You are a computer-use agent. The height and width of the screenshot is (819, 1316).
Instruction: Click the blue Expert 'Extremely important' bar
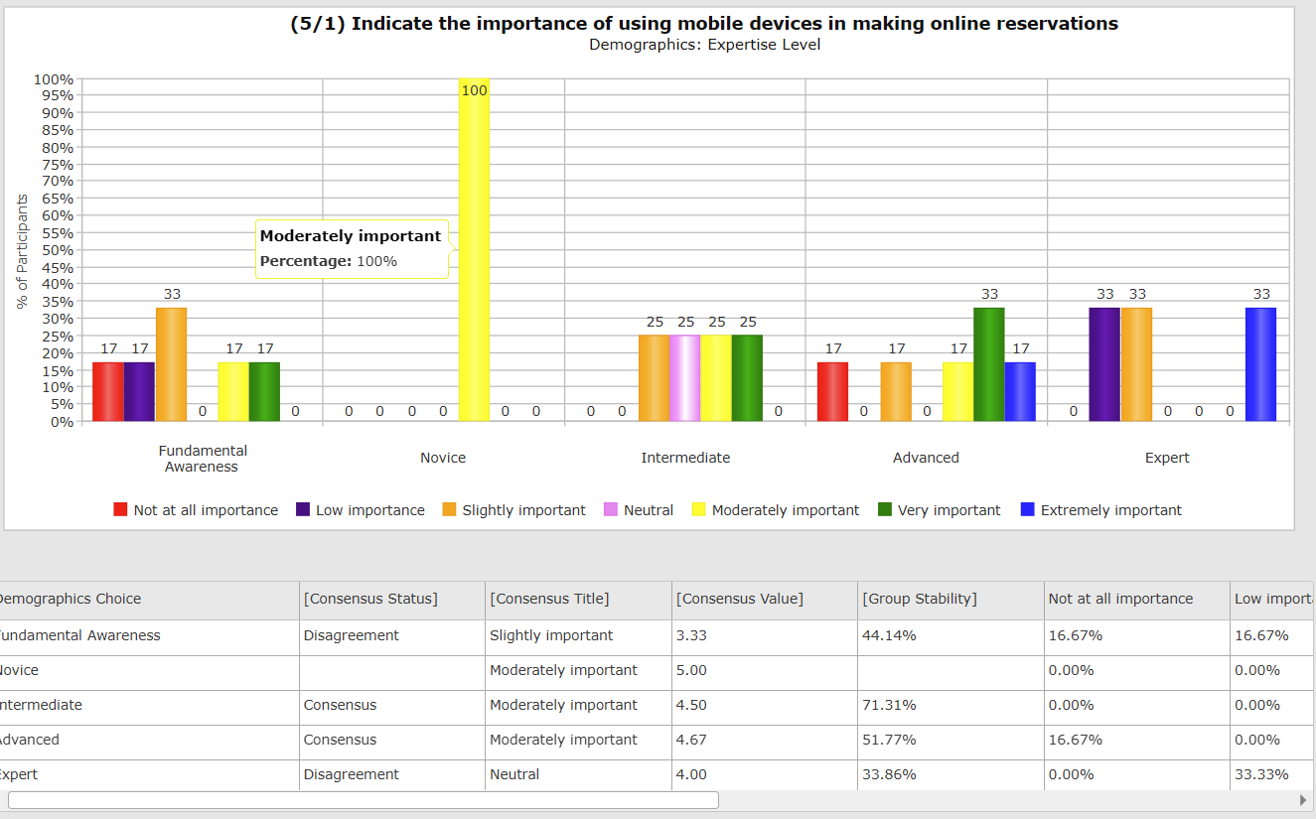[x=1260, y=364]
